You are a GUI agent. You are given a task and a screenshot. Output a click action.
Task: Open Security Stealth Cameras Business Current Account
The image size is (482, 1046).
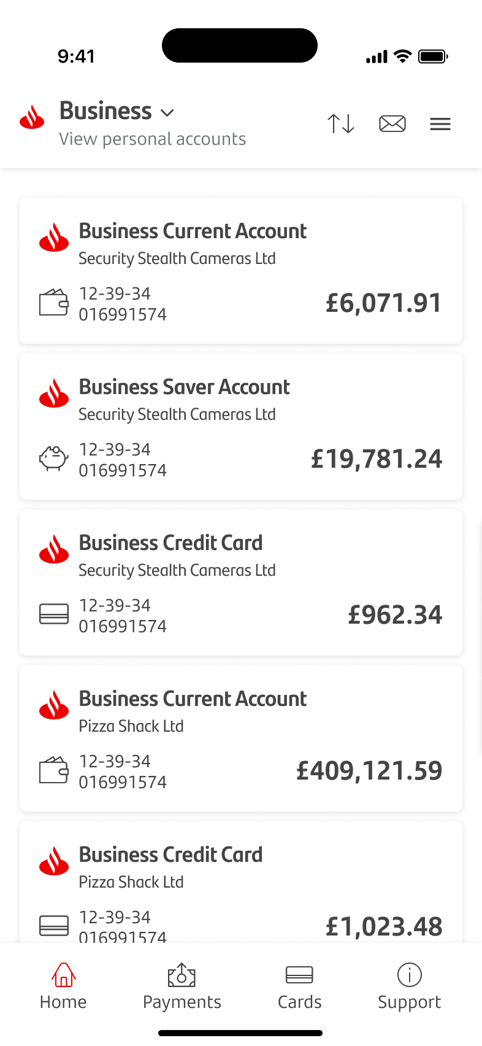[x=241, y=271]
